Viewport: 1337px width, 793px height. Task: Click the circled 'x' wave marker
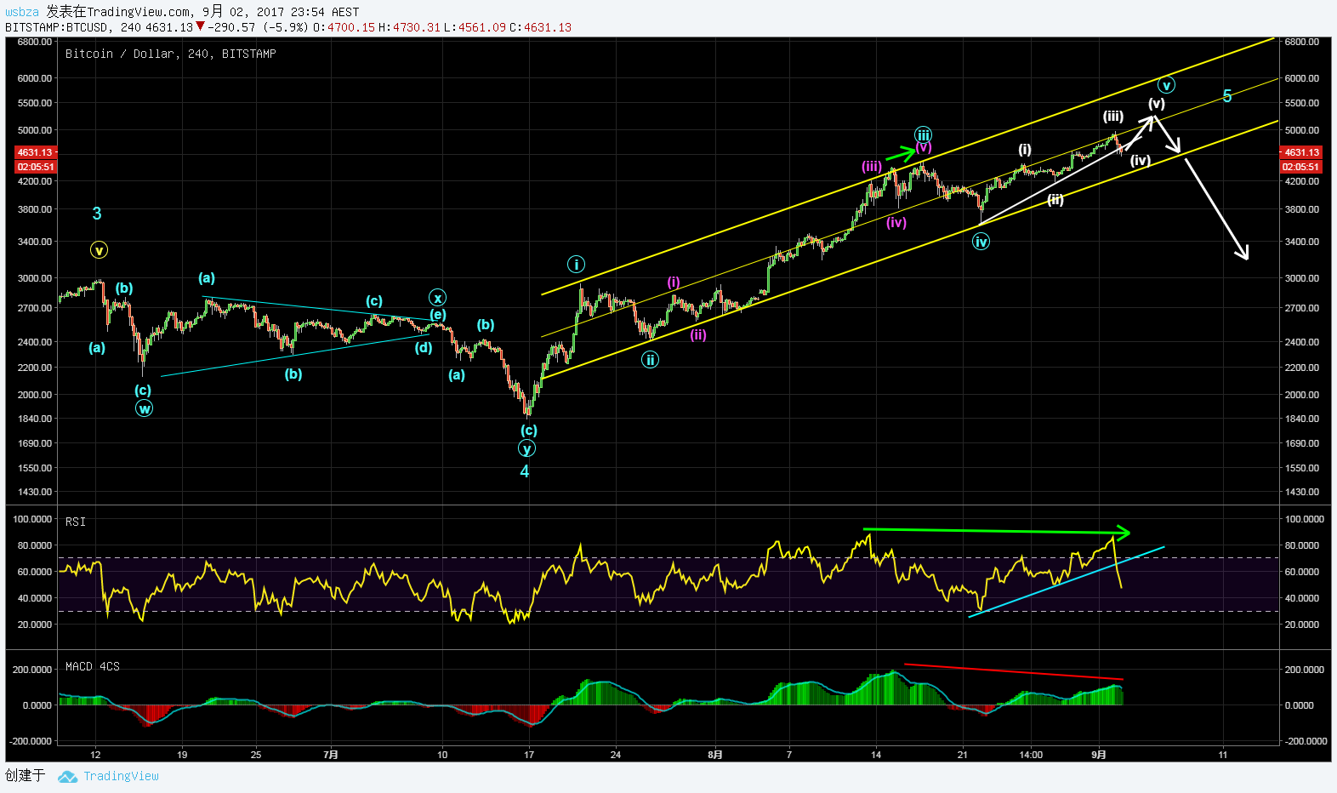point(437,298)
